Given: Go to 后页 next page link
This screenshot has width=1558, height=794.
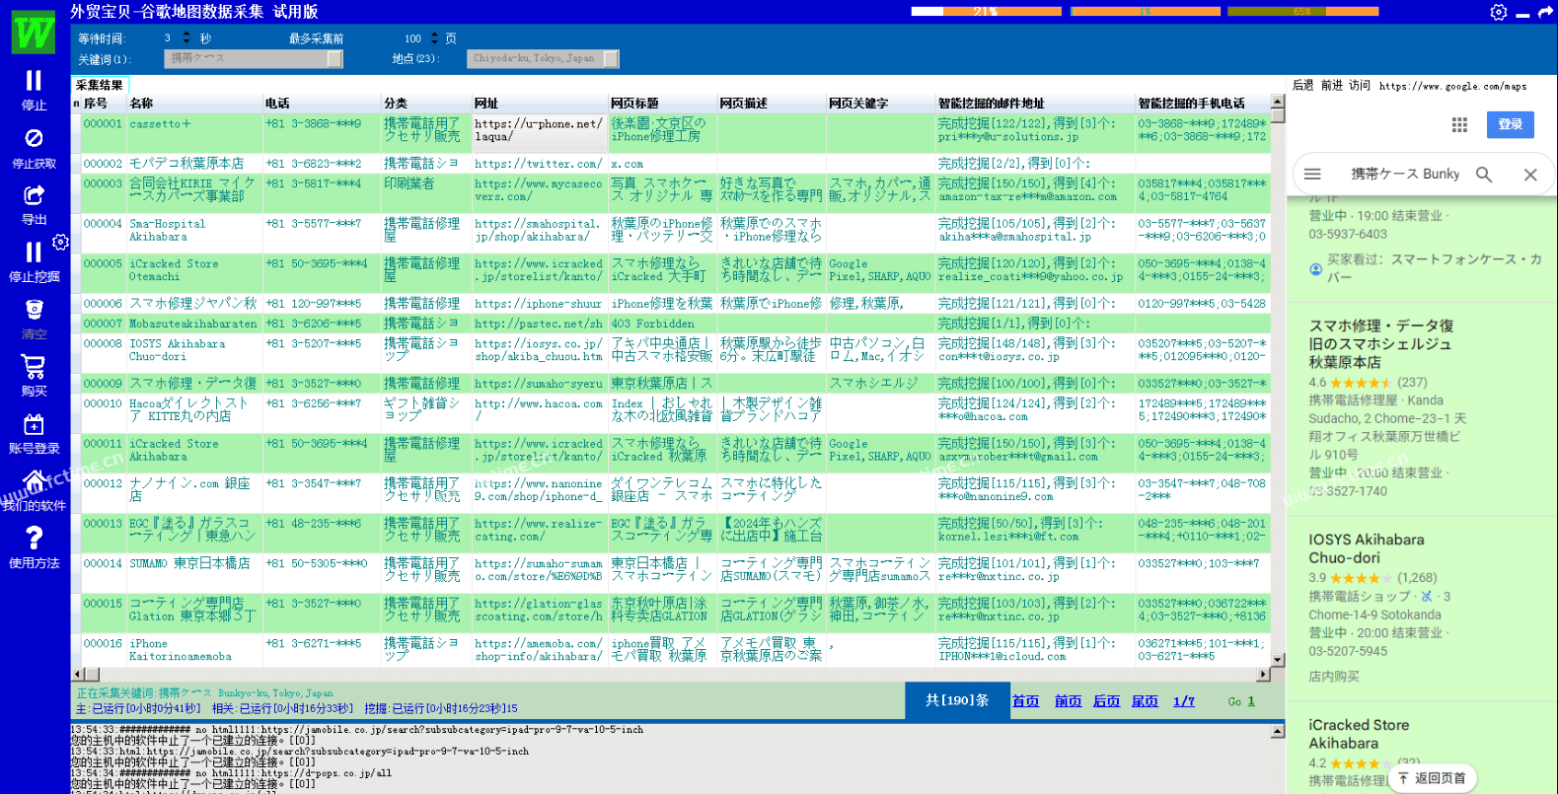Looking at the screenshot, I should (x=1105, y=701).
